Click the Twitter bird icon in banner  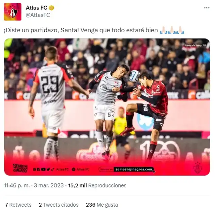(x=48, y=169)
